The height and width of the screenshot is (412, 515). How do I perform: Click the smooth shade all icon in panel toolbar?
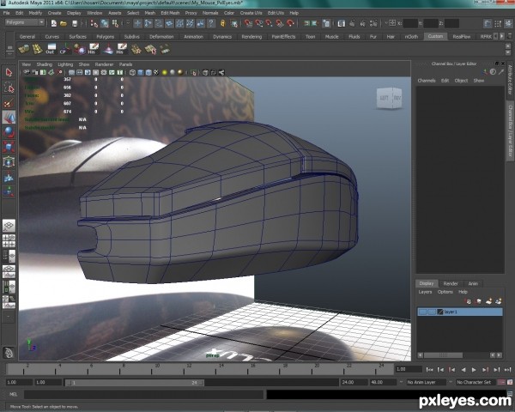click(x=141, y=73)
